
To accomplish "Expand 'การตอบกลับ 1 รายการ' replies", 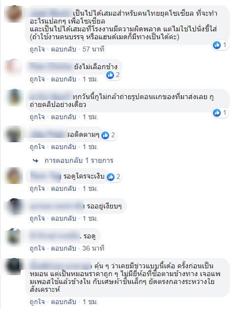I will [79, 160].
